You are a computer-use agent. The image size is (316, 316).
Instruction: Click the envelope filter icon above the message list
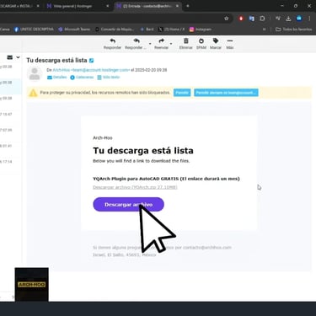click(10, 57)
